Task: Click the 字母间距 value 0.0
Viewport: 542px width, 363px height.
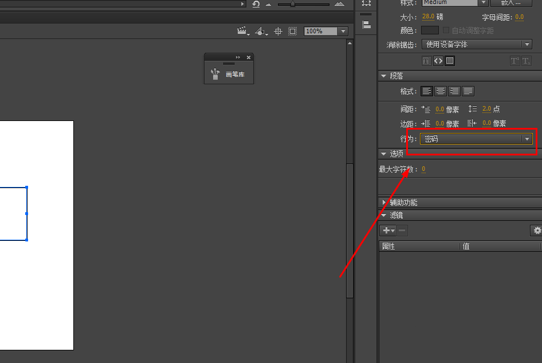Action: point(519,17)
